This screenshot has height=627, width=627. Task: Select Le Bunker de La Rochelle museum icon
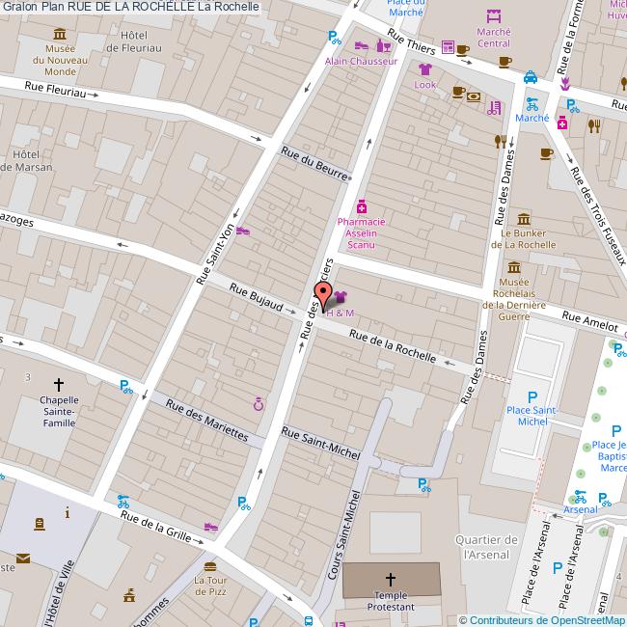pyautogui.click(x=523, y=219)
